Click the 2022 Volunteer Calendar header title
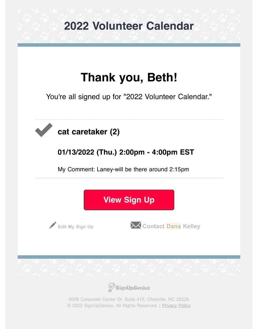This screenshot has width=258, height=329. [129, 26]
